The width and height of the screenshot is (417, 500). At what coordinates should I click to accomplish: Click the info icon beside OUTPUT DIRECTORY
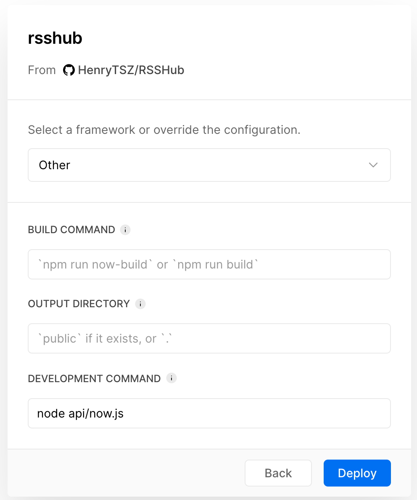click(x=140, y=303)
